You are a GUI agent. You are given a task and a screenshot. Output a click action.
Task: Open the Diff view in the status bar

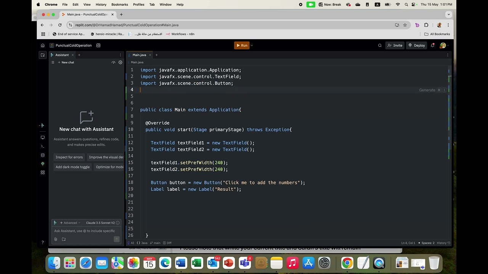[167, 243]
